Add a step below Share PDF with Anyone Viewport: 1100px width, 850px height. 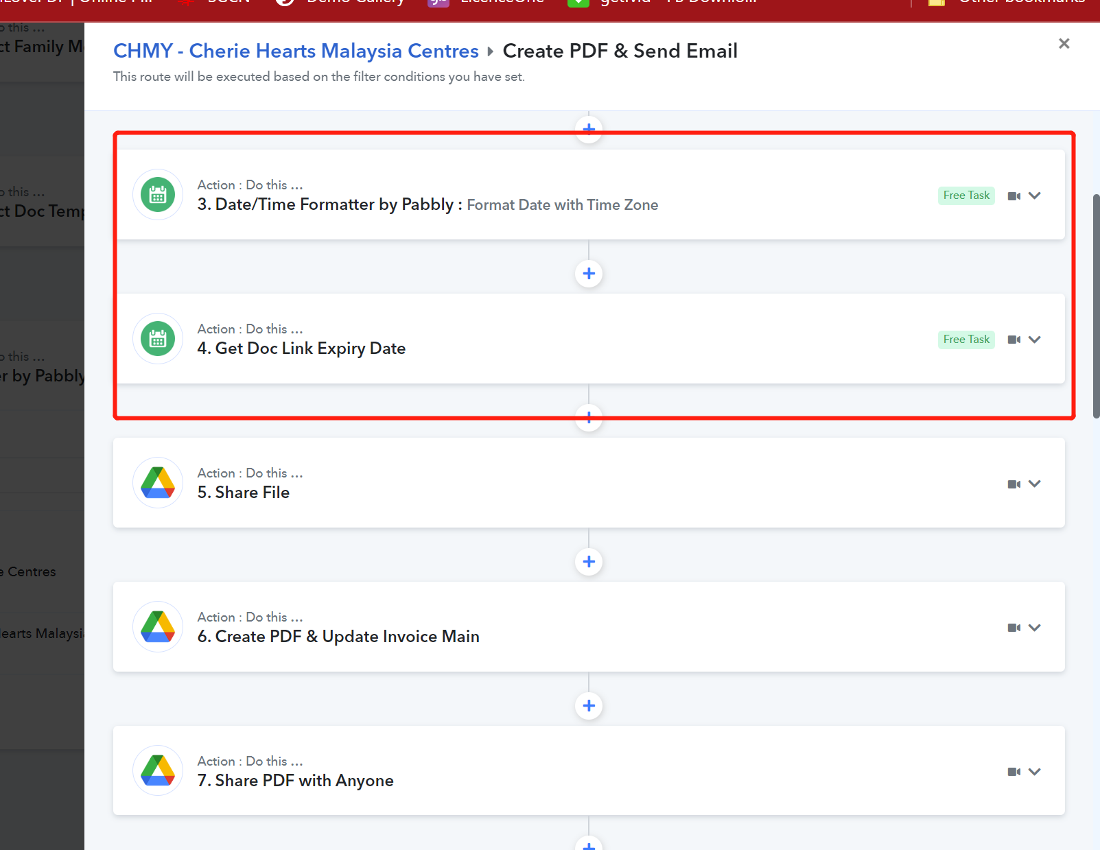point(589,845)
